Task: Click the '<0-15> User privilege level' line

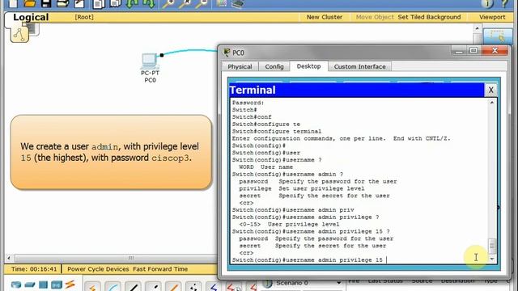Action: click(289, 225)
